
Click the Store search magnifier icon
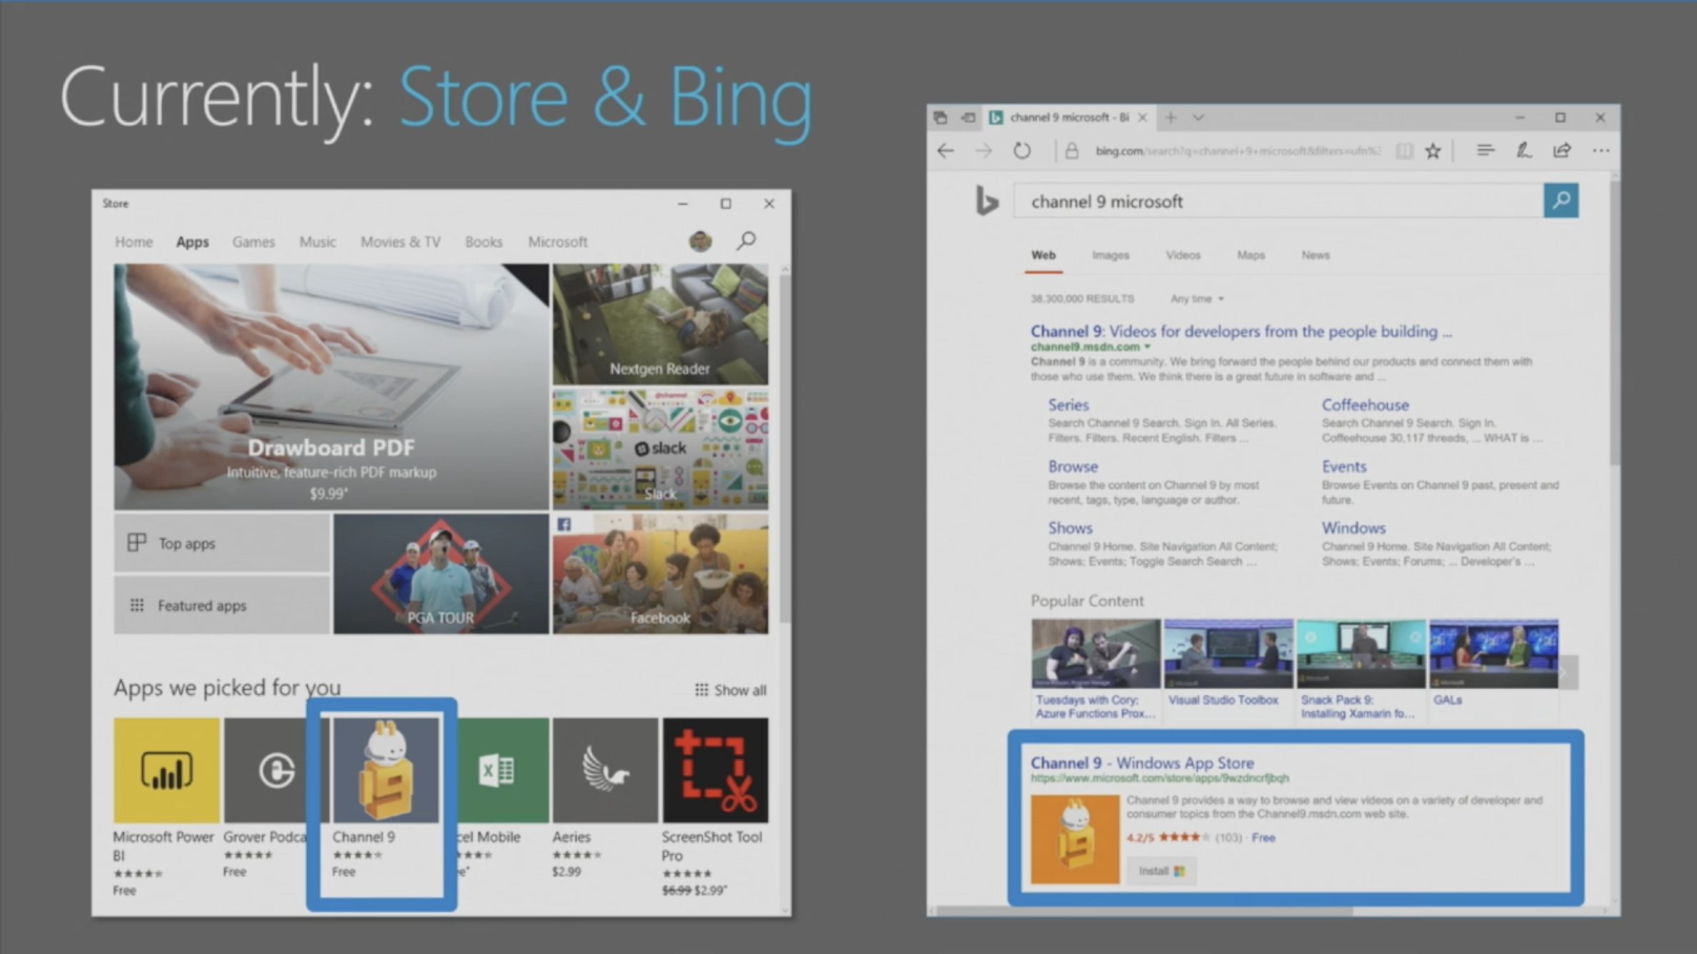click(x=746, y=241)
